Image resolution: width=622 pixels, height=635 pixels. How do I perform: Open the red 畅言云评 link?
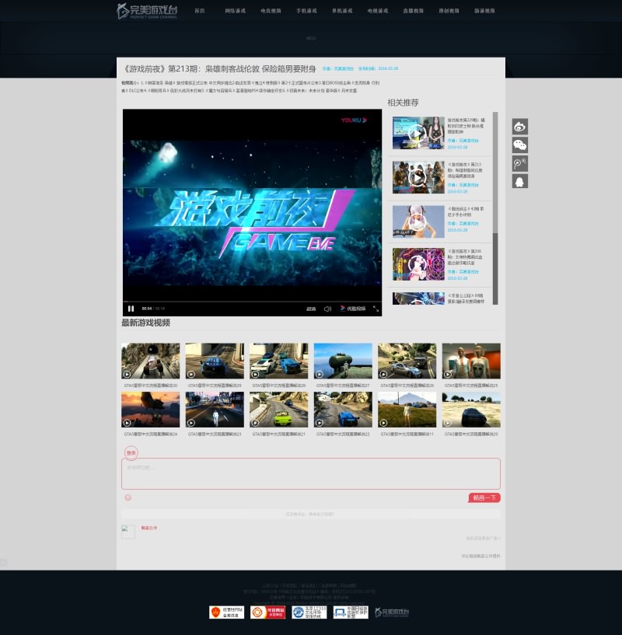149,528
